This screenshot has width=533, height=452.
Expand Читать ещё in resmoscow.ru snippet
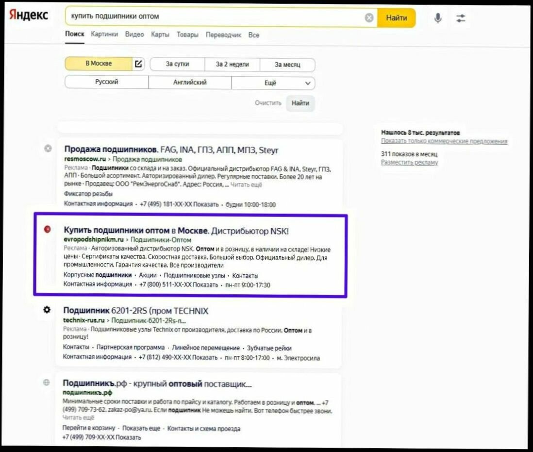246,185
